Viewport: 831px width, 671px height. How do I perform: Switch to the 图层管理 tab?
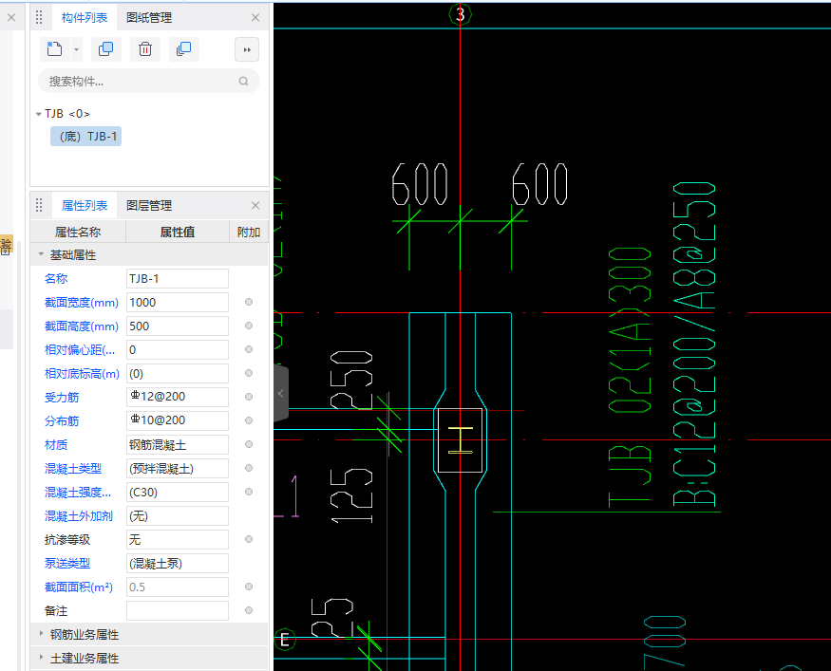coord(149,206)
